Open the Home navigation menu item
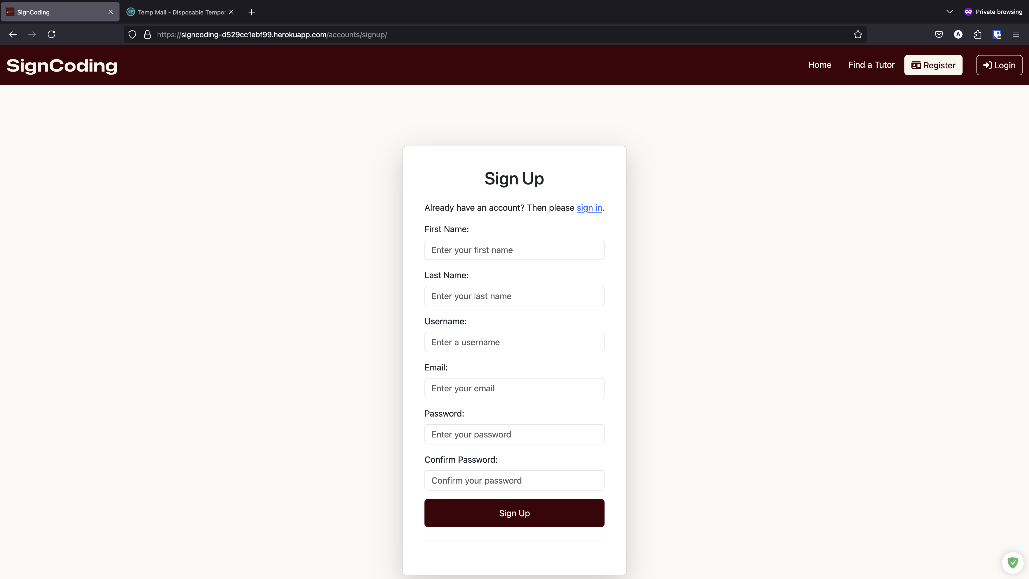The width and height of the screenshot is (1029, 579). tap(819, 64)
